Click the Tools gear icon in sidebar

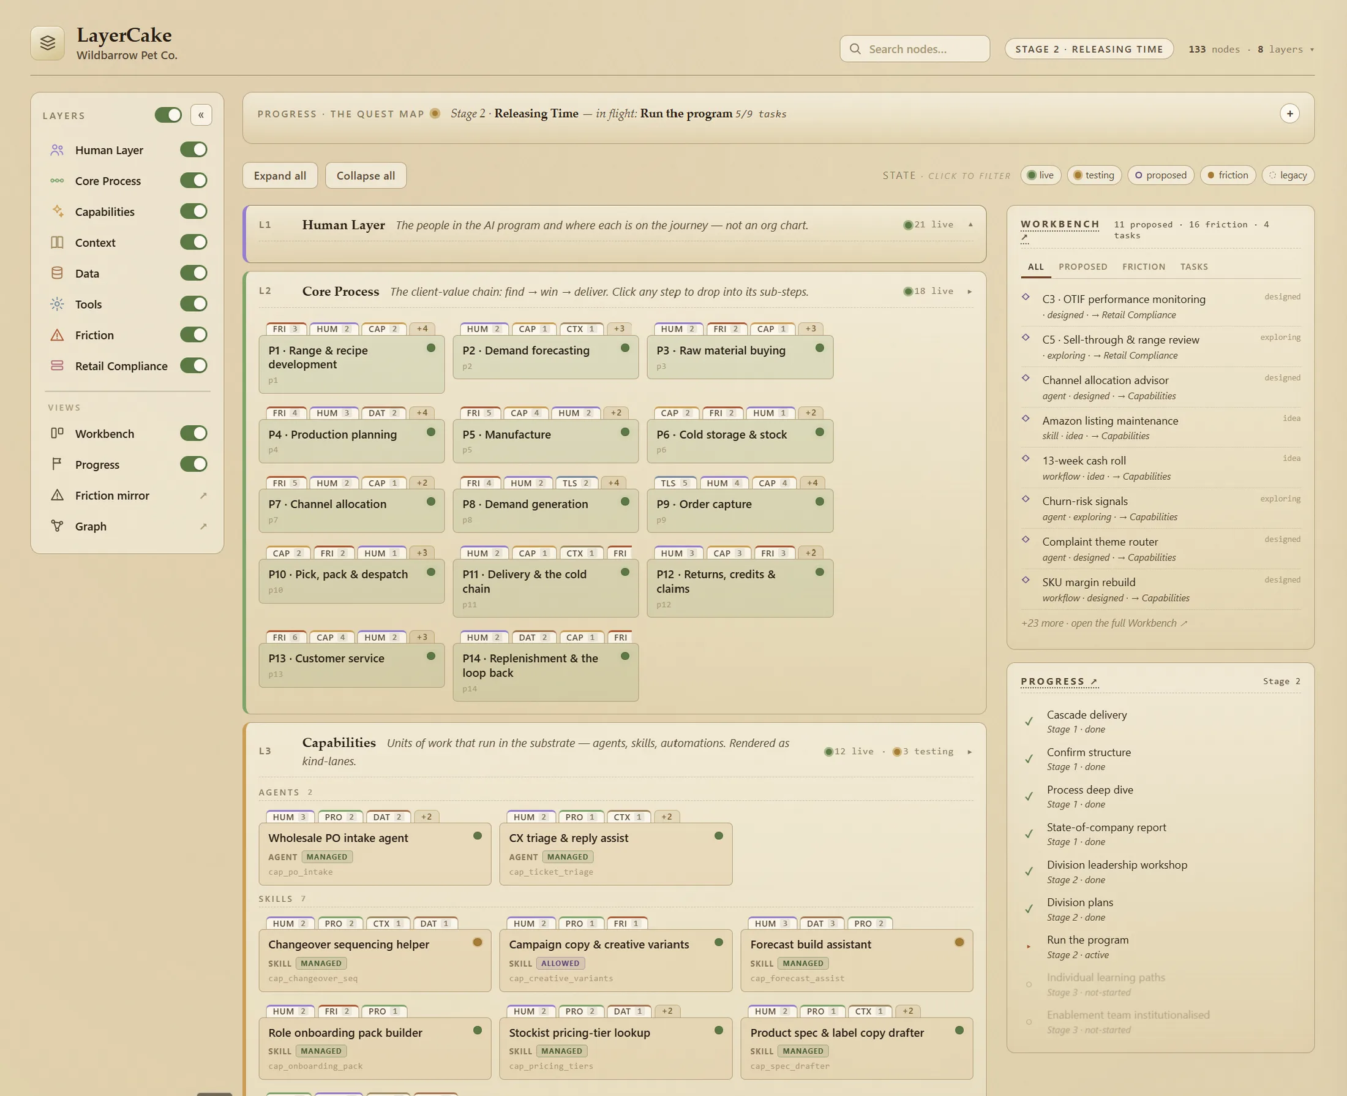(57, 304)
